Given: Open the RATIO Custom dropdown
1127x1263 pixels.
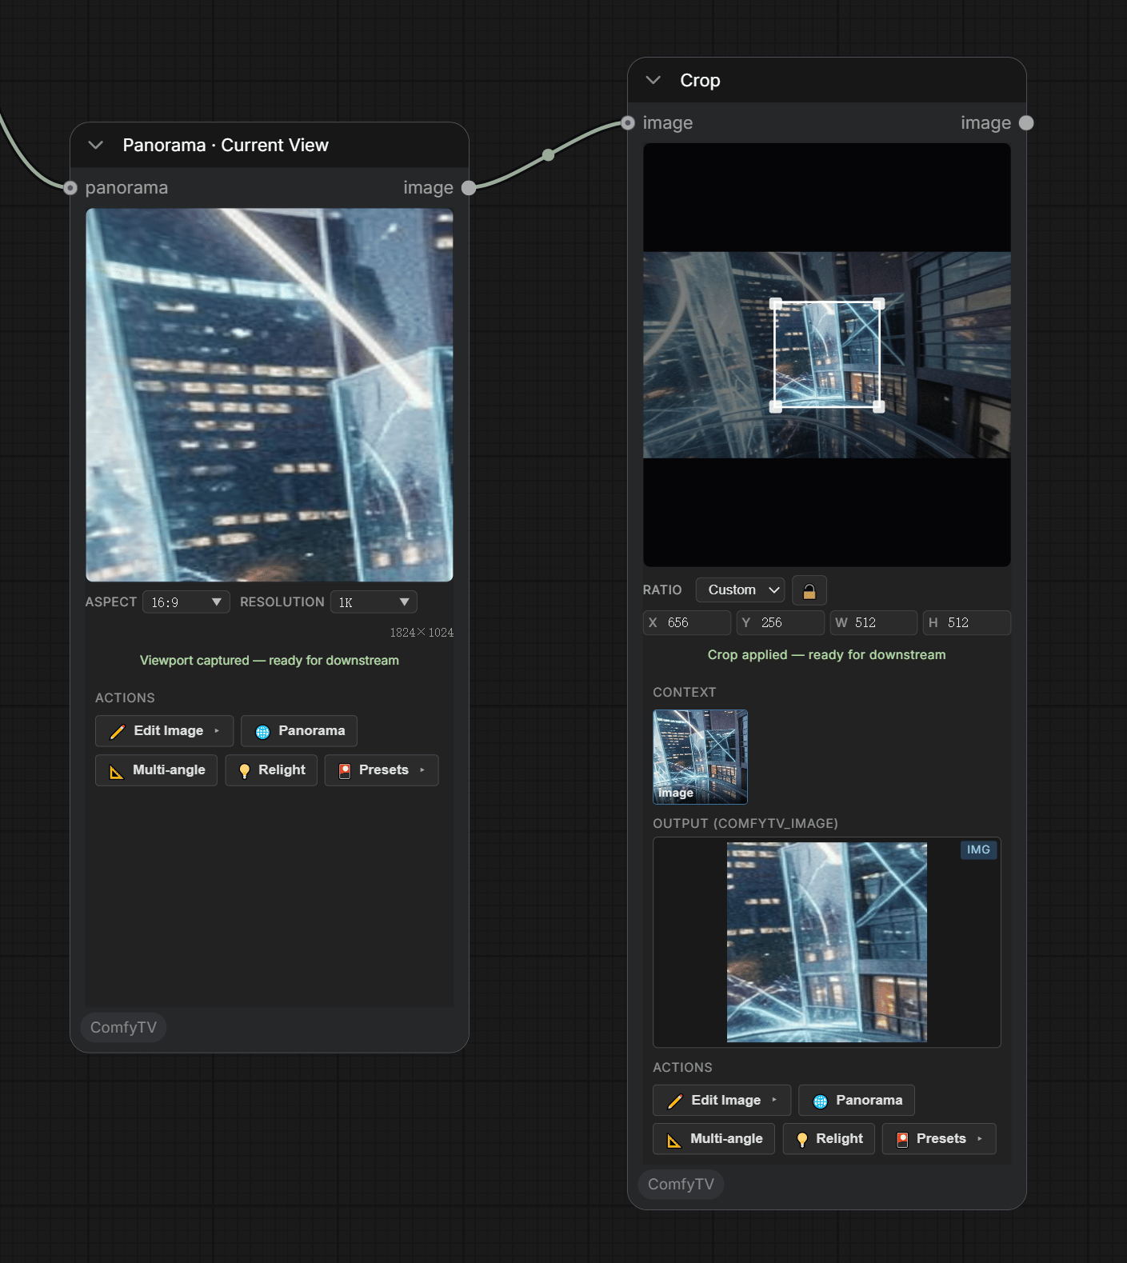Looking at the screenshot, I should click(741, 590).
